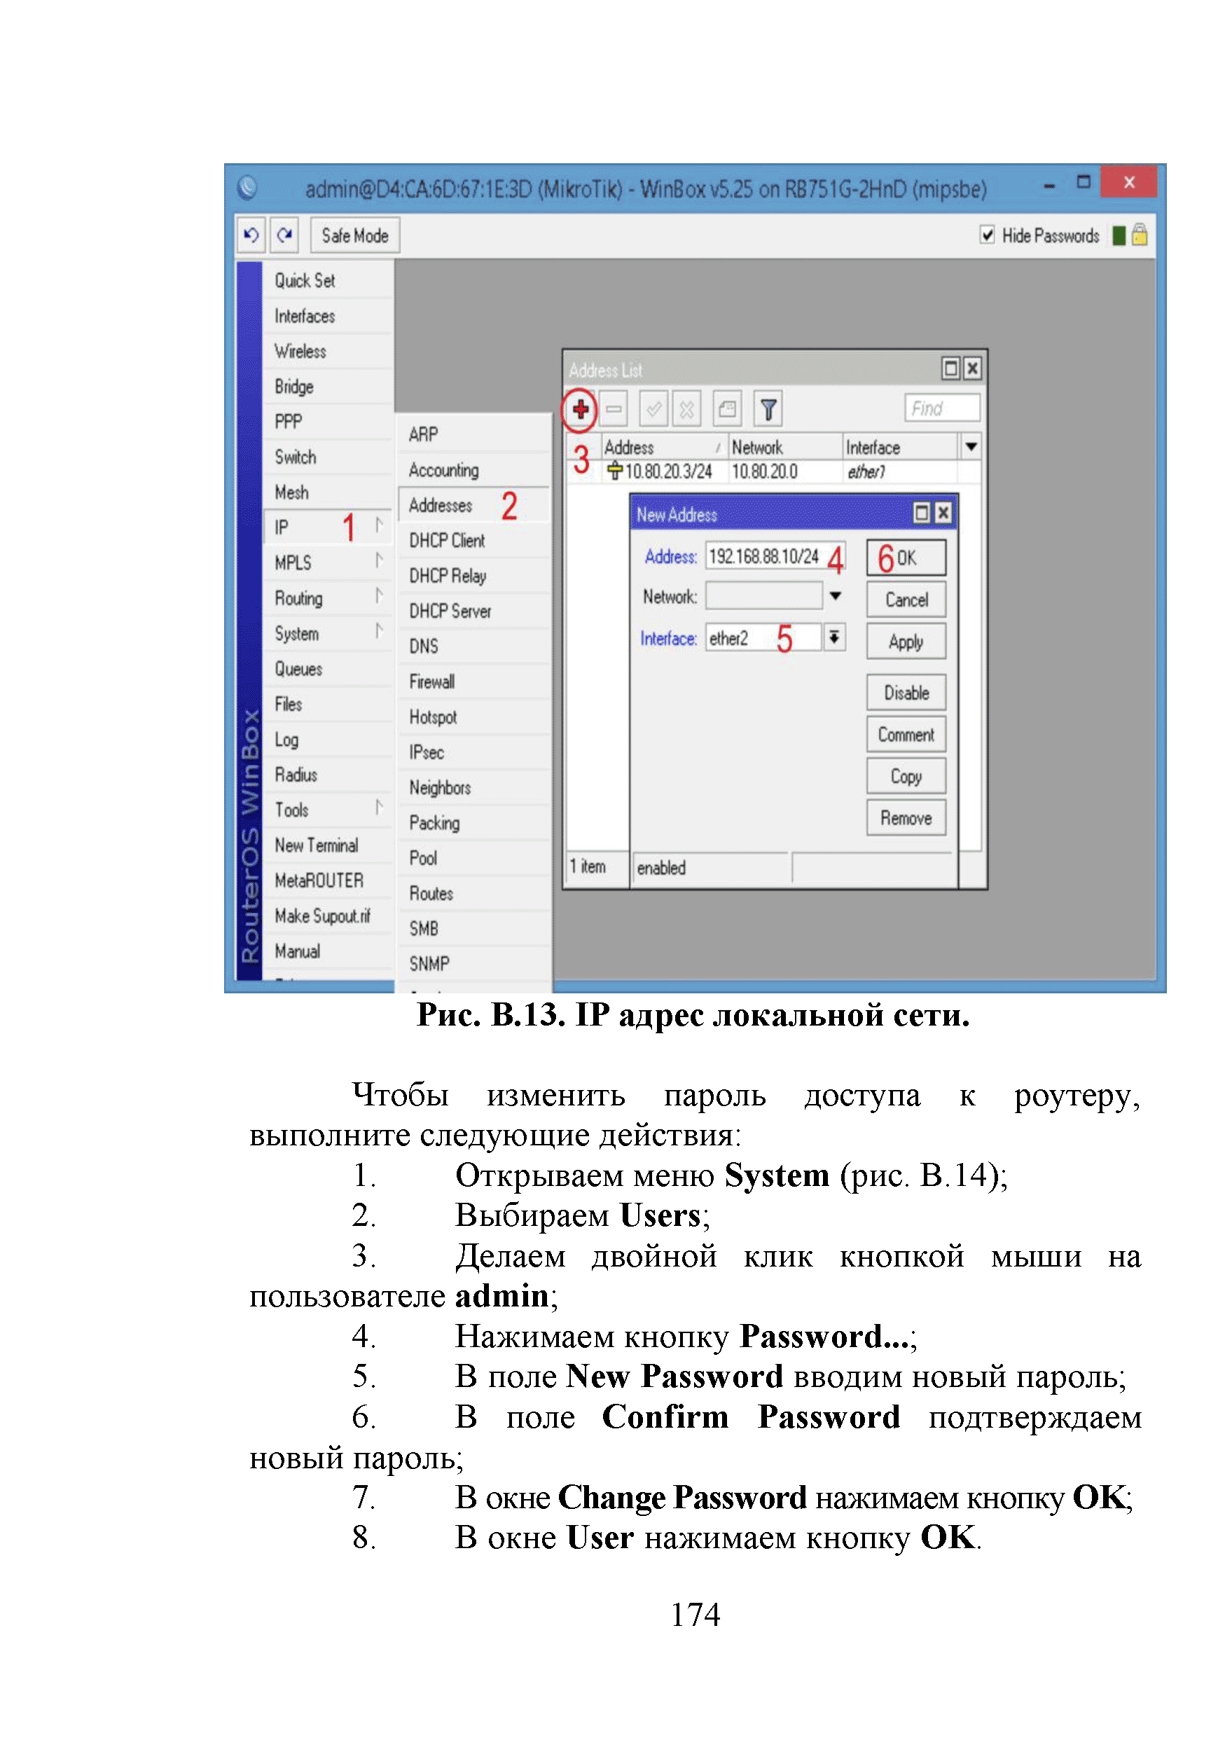This screenshot has height=1738, width=1225.
Task: Open New Terminal
Action: click(328, 845)
